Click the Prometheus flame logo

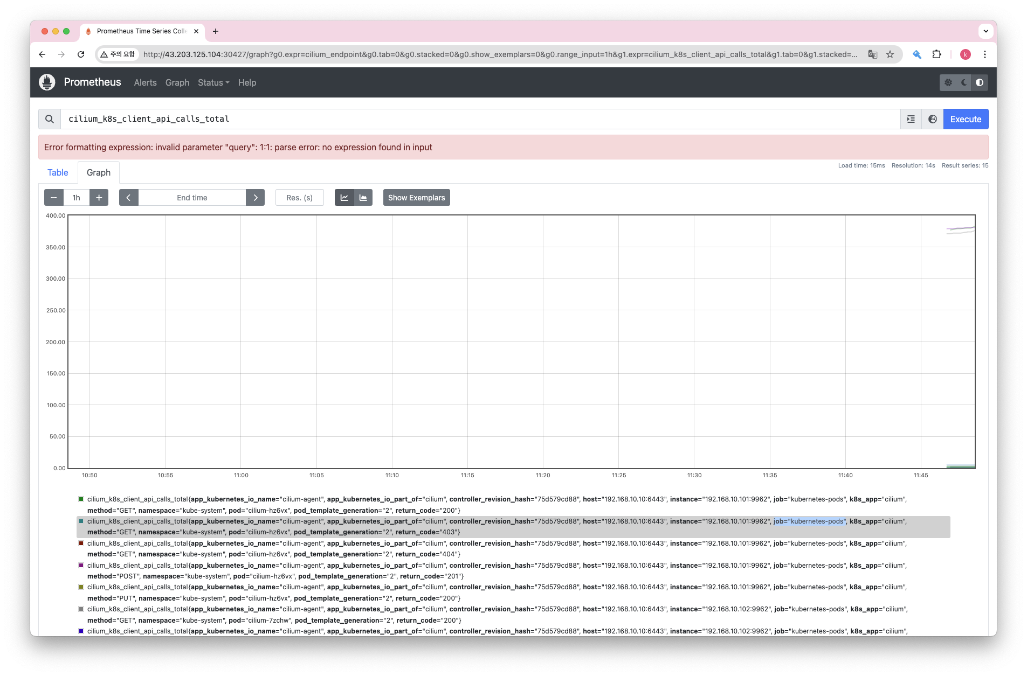(47, 82)
